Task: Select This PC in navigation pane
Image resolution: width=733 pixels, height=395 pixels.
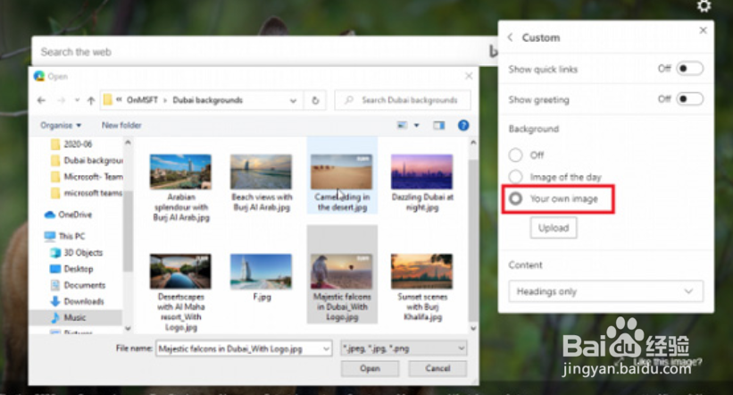Action: 64,236
